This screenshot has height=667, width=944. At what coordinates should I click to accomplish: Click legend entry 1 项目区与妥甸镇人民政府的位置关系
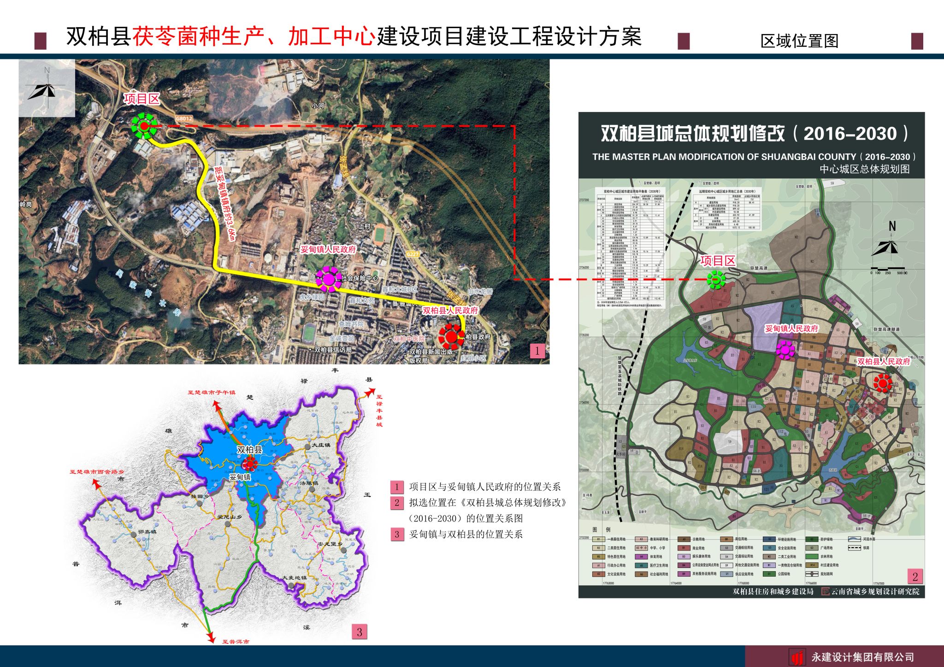click(484, 487)
